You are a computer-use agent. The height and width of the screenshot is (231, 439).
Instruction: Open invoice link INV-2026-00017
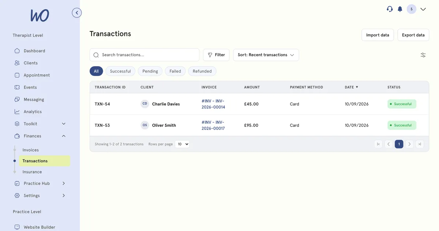click(x=213, y=125)
